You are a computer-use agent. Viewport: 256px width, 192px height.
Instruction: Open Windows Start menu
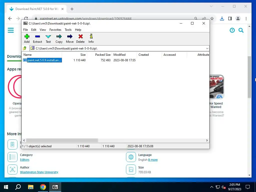coord(6,187)
